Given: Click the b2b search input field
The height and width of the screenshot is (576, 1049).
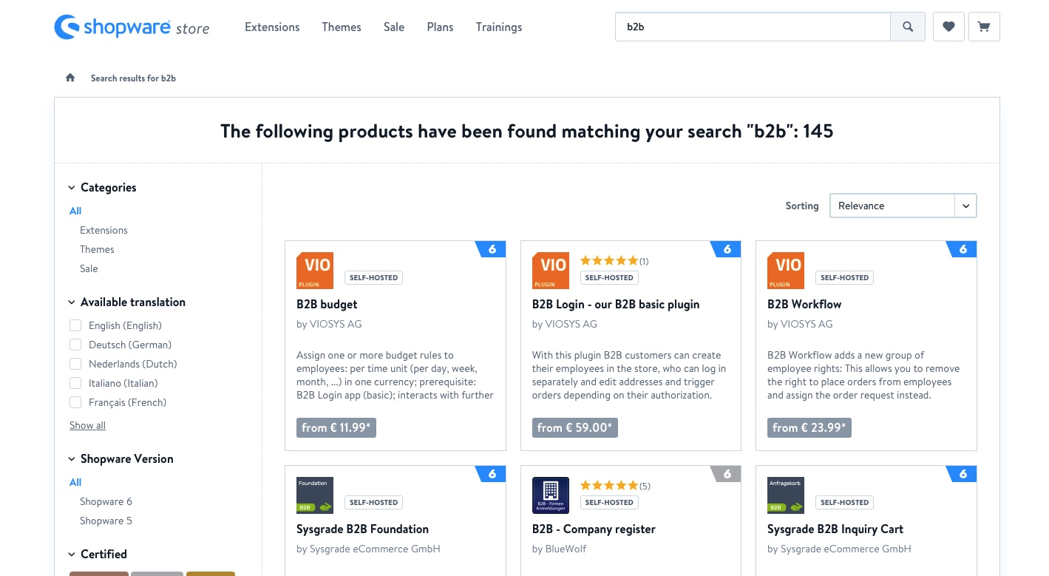Looking at the screenshot, I should (x=753, y=27).
